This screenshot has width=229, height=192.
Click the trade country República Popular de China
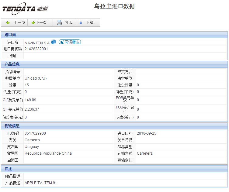pos(48,153)
